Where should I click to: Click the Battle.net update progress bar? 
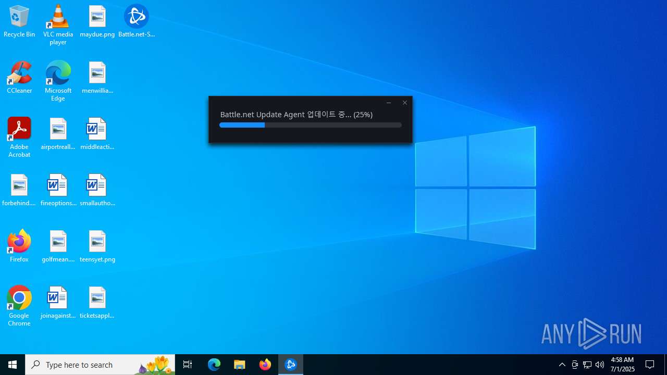point(311,125)
